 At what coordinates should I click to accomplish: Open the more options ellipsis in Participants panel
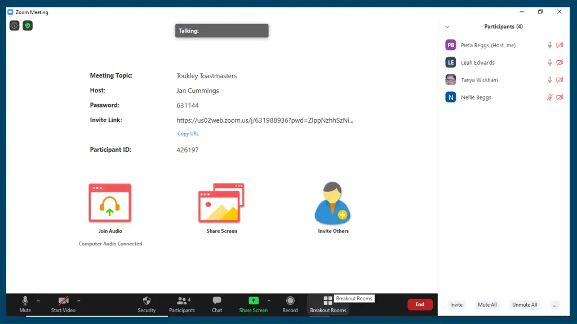pyautogui.click(x=554, y=305)
